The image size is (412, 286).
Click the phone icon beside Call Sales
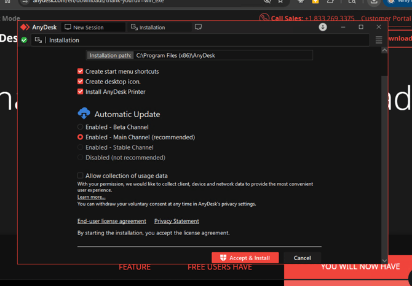point(264,18)
